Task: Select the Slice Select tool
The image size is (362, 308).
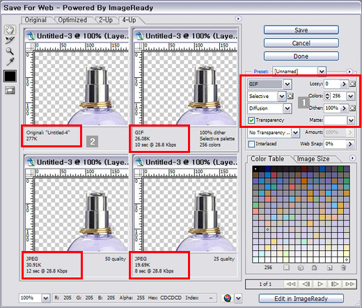Action: [10, 40]
